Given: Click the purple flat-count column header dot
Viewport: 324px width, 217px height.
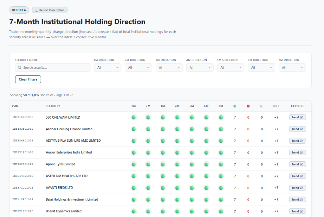Looking at the screenshot, I should point(262,106).
